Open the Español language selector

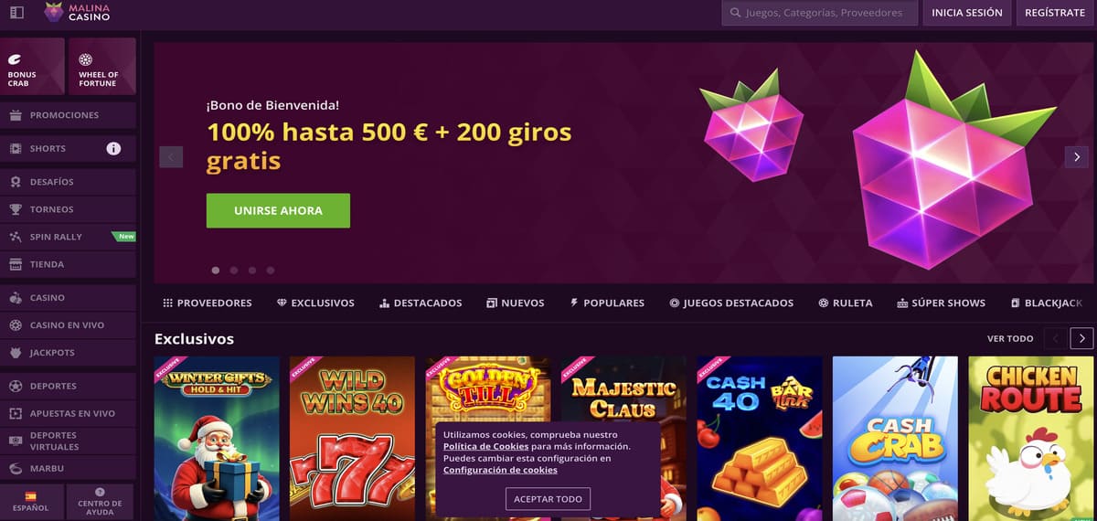(32, 503)
